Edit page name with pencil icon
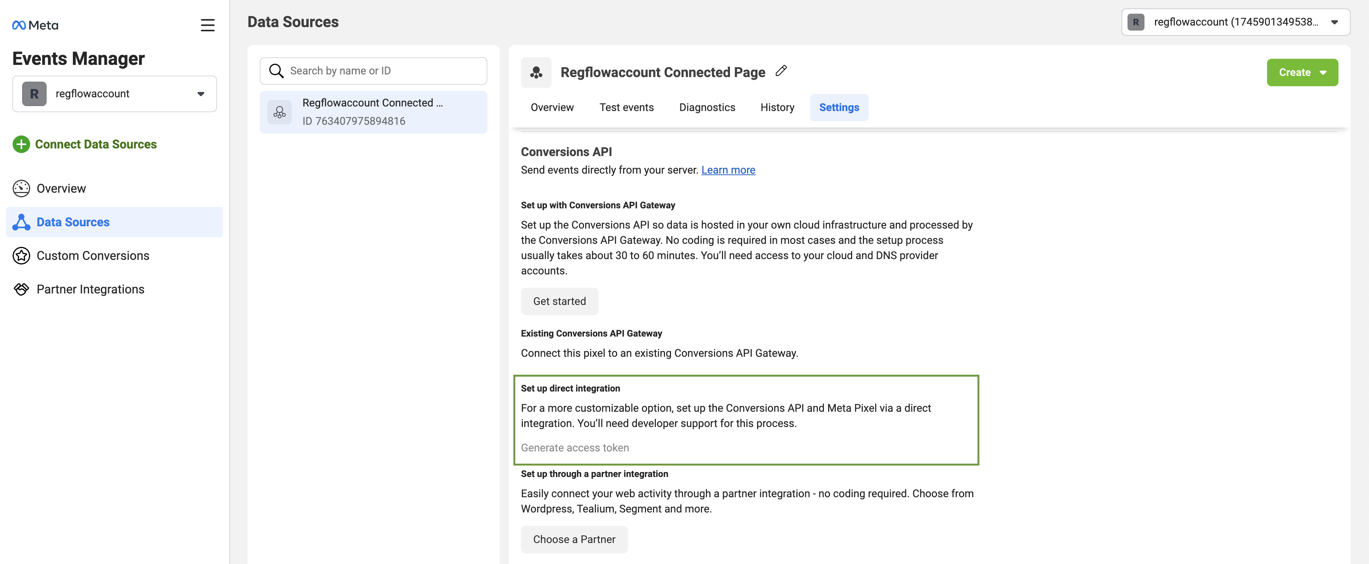This screenshot has width=1369, height=564. point(781,71)
